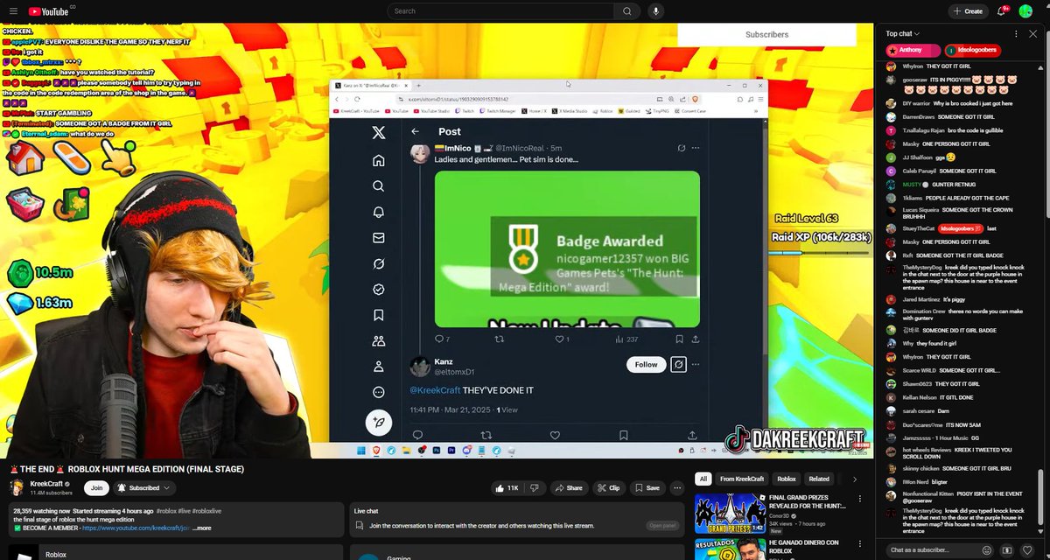Expand description with ...more
1050x560 pixels.
[x=201, y=528]
